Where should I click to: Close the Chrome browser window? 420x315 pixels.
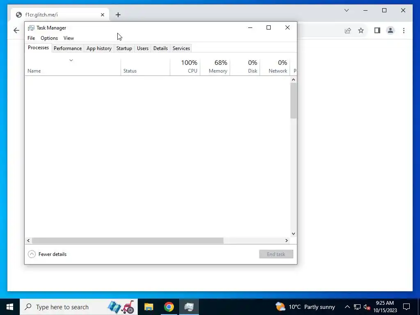403,10
